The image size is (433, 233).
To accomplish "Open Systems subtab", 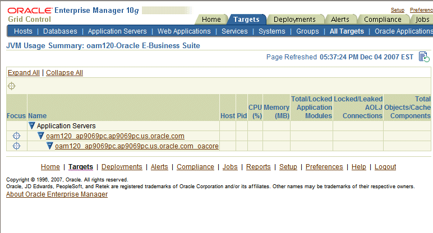I will click(271, 31).
